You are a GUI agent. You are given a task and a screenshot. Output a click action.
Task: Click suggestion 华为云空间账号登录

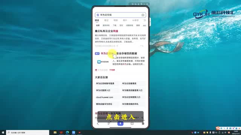tap(105, 83)
